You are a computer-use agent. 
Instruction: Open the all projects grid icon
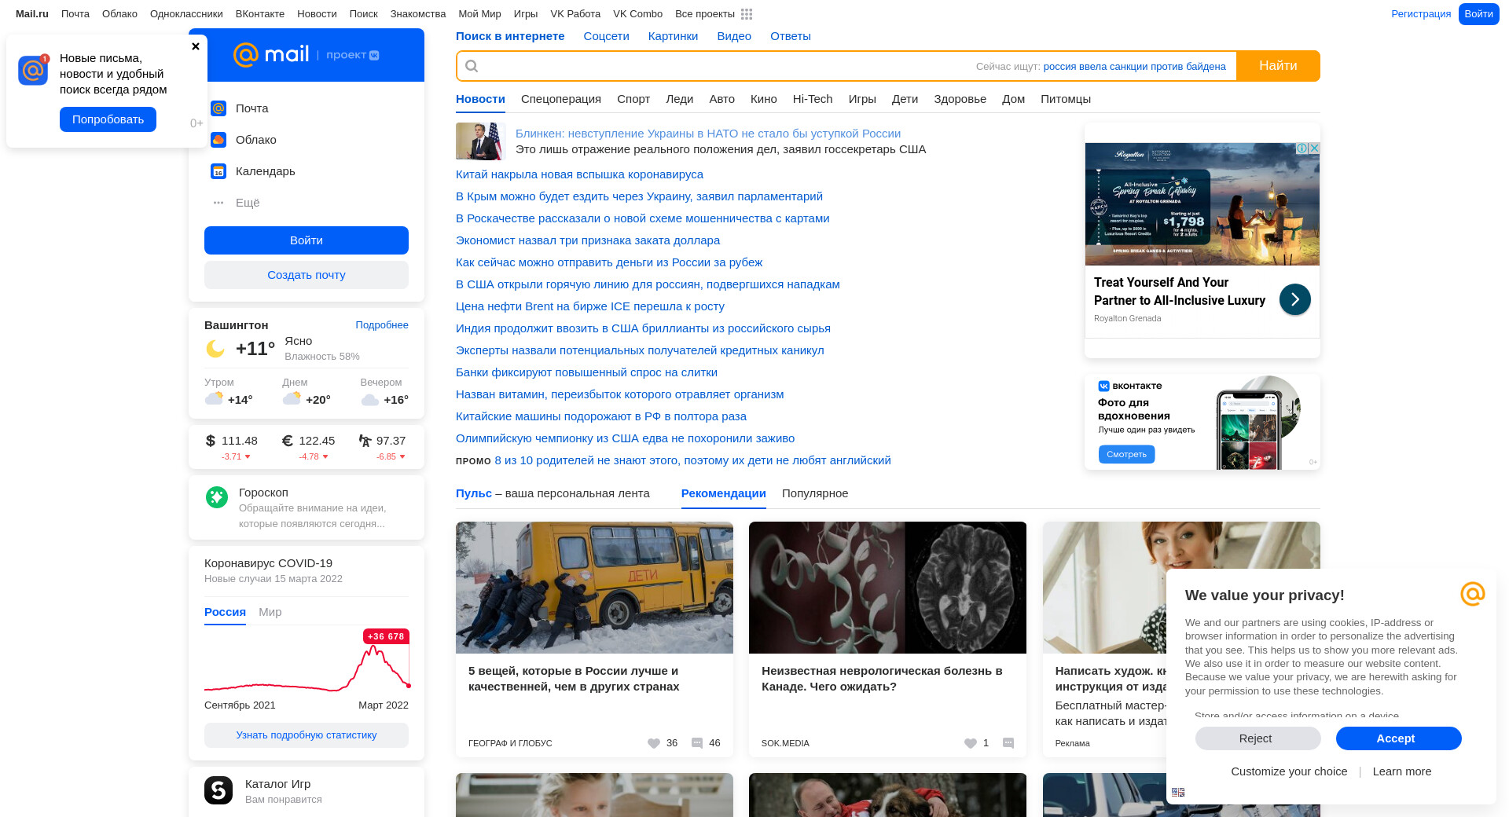747,14
